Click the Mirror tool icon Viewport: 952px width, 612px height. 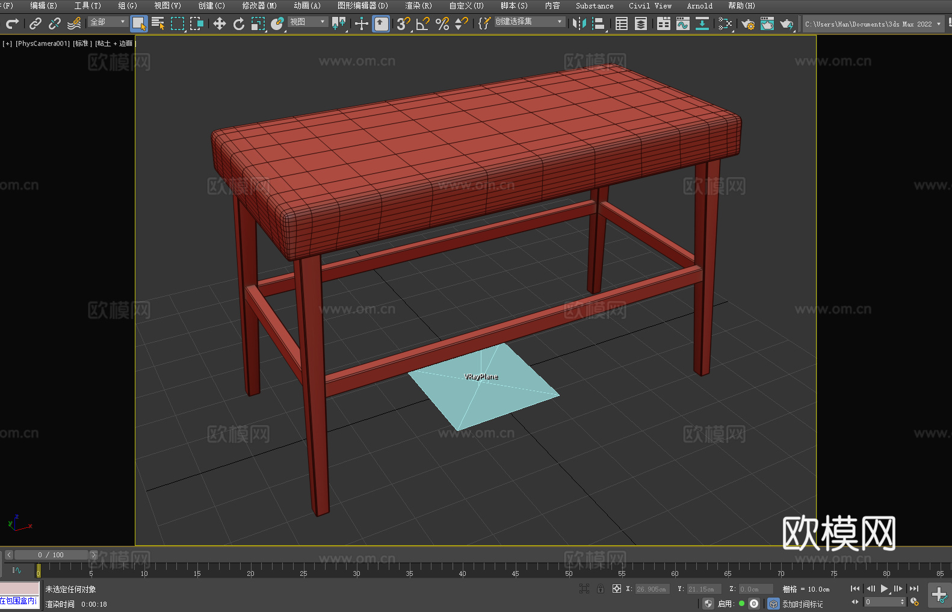(x=580, y=23)
